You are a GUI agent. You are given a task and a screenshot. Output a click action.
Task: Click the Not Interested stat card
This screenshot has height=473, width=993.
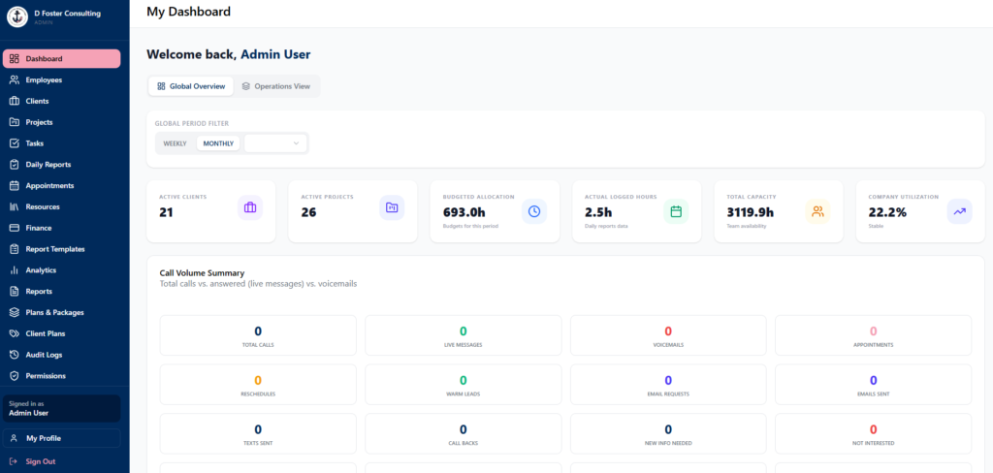874,433
